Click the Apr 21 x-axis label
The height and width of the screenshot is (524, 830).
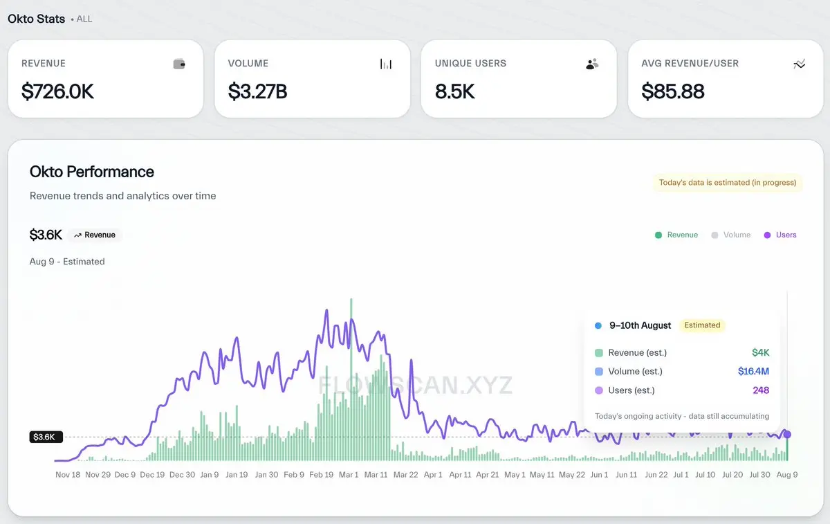tap(488, 475)
